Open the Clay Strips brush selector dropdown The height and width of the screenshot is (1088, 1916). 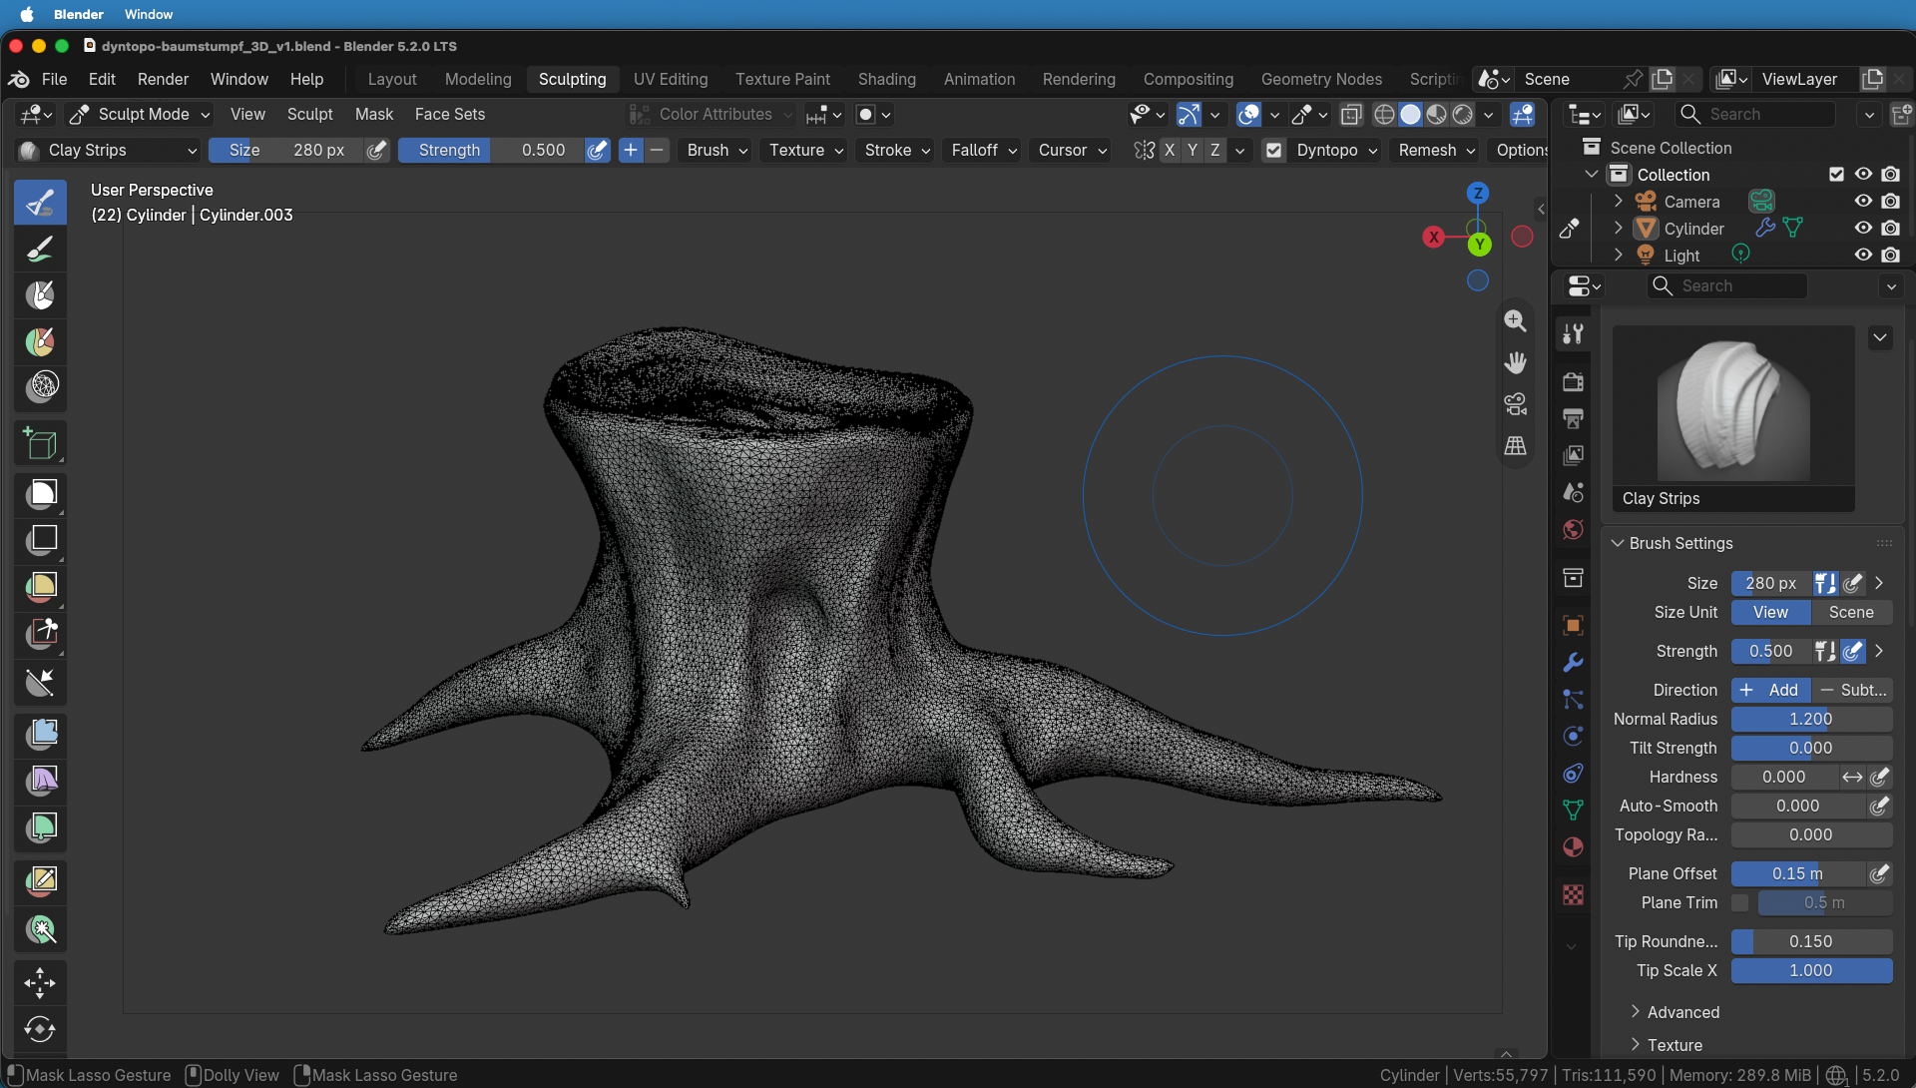[108, 150]
